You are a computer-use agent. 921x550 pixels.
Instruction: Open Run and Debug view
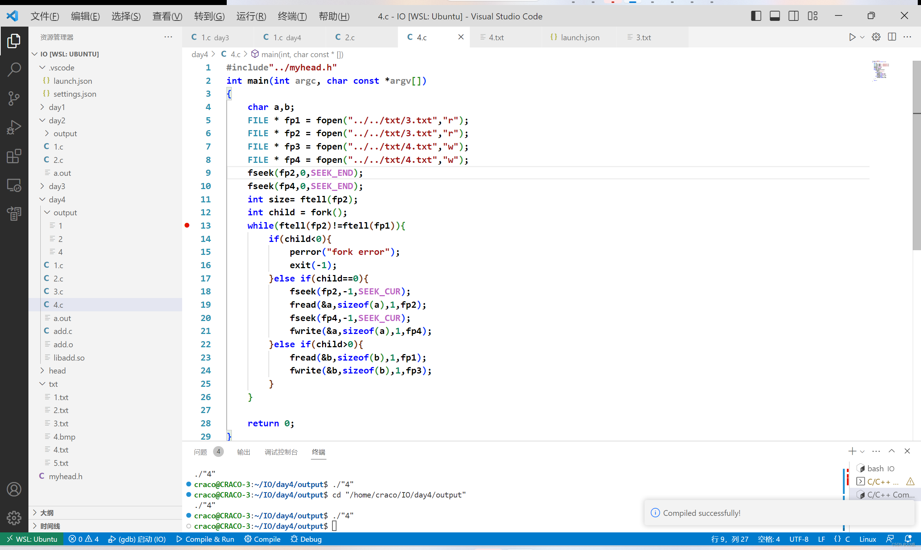coord(14,127)
